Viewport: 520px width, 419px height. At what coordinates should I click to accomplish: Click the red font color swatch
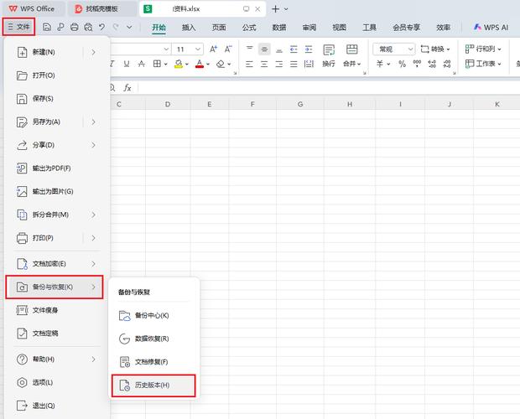click(x=200, y=64)
